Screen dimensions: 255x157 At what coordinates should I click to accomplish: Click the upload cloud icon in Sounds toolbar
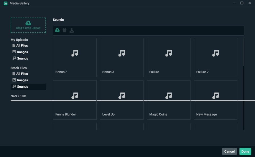click(x=57, y=30)
